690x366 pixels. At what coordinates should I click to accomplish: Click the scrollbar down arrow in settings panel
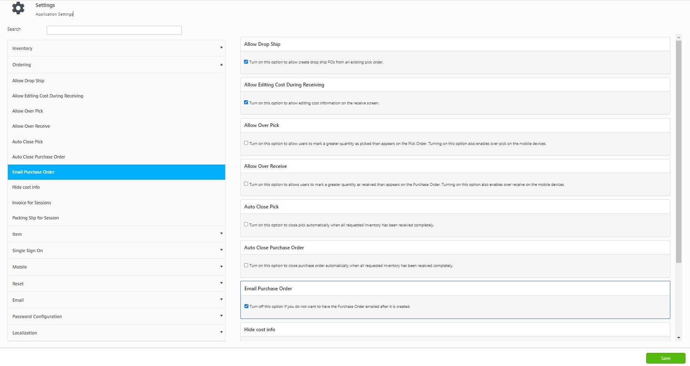pos(679,338)
